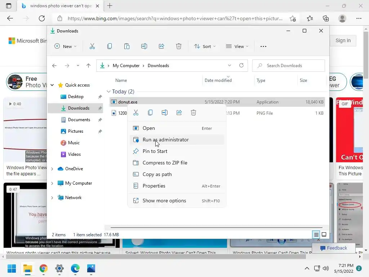Expand the My Computer tree node
The image size is (369, 277).
pos(52,183)
